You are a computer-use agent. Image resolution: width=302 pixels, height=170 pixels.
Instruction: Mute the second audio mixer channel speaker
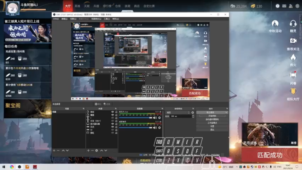click(x=155, y=128)
